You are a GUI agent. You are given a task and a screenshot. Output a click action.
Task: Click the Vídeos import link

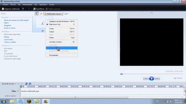tap(6, 23)
